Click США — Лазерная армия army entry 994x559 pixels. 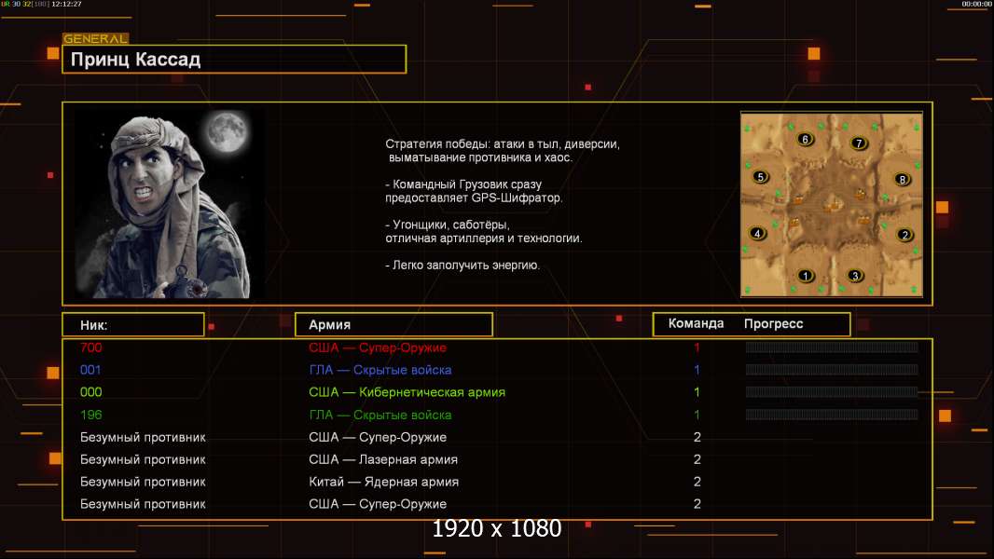pyautogui.click(x=383, y=459)
